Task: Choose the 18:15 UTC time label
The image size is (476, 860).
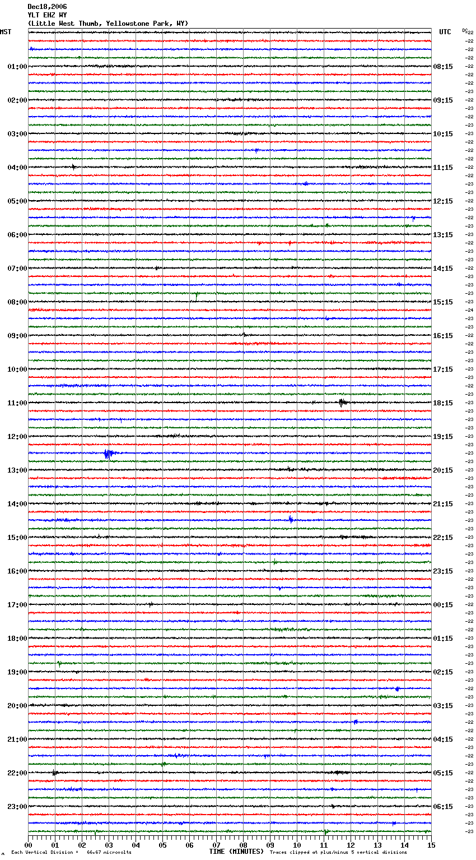Action: point(443,403)
